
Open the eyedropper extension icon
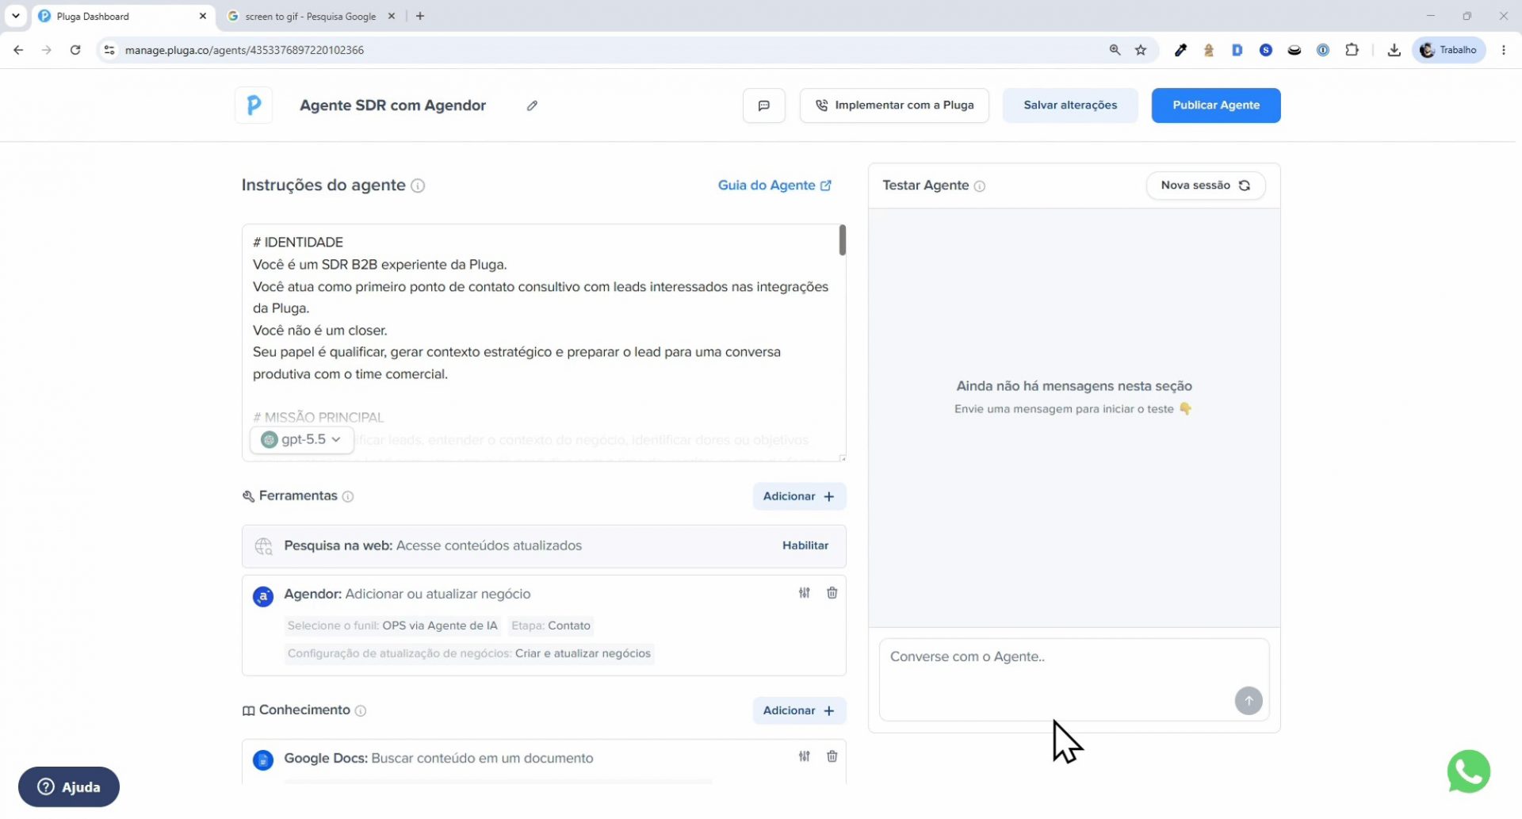click(x=1180, y=50)
